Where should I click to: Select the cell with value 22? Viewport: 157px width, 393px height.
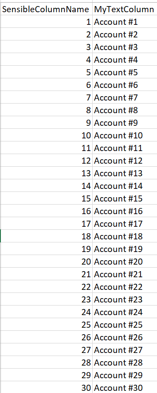pos(47,287)
